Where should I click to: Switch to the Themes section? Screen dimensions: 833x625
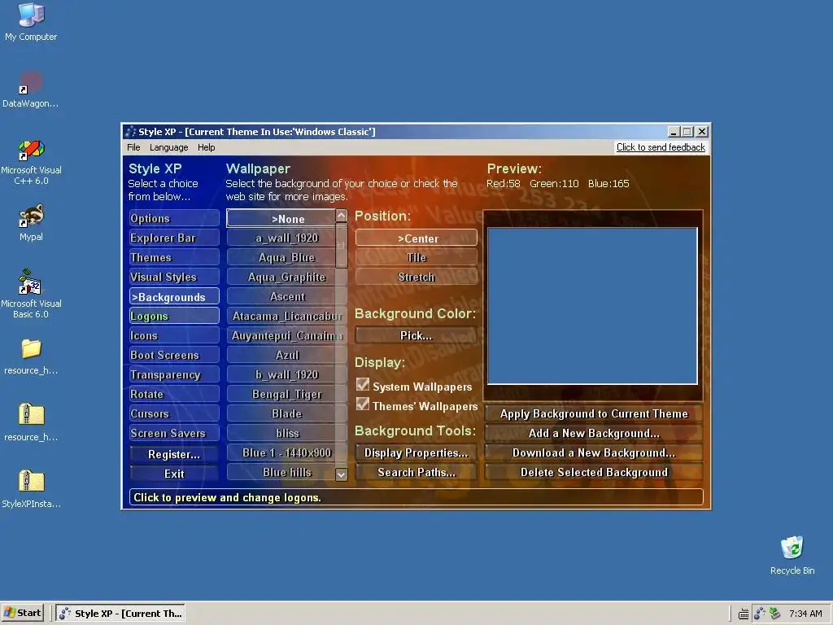point(174,257)
